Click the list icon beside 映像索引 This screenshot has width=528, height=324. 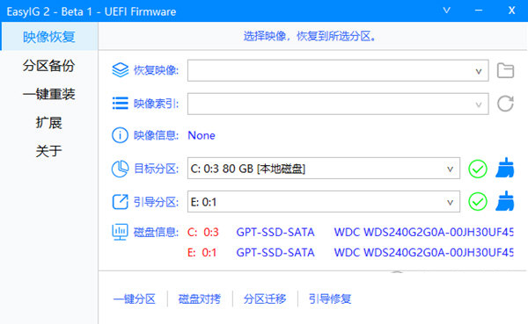tap(121, 104)
